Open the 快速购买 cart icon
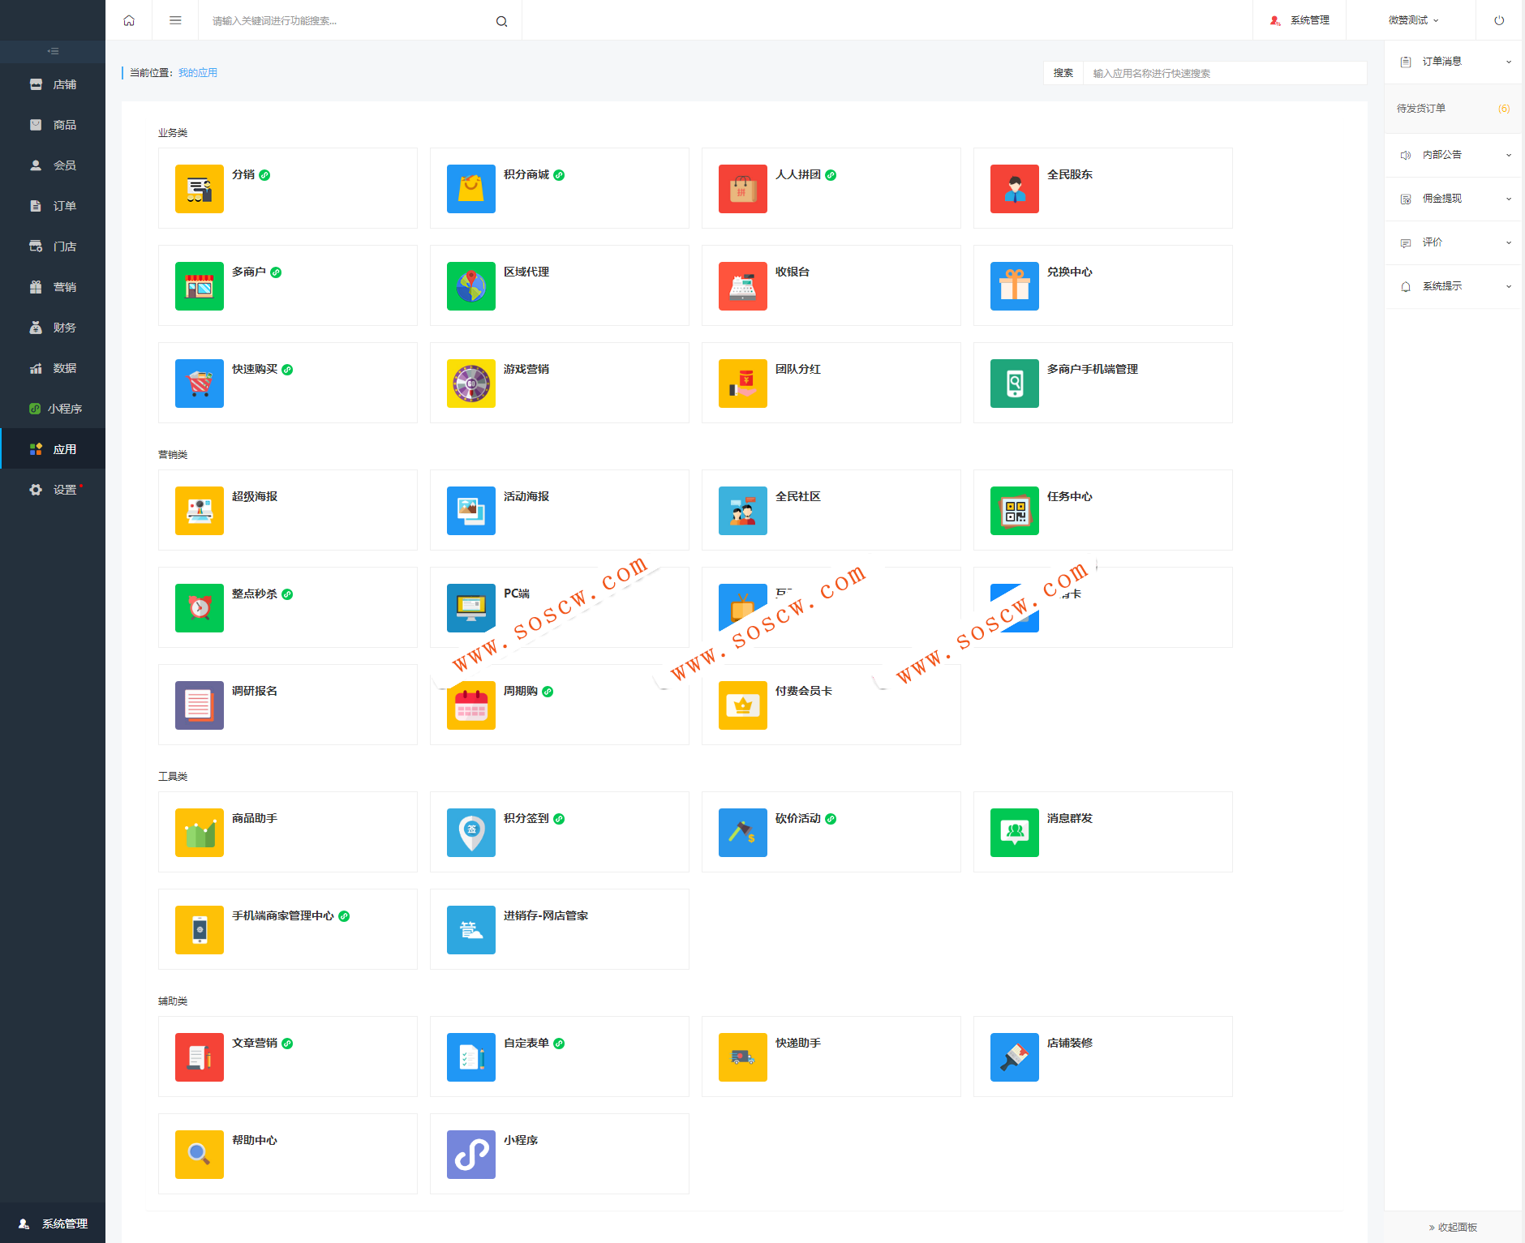This screenshot has height=1243, width=1525. click(x=199, y=384)
